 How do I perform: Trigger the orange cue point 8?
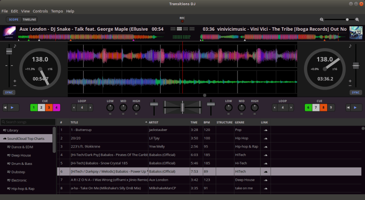point(323,107)
